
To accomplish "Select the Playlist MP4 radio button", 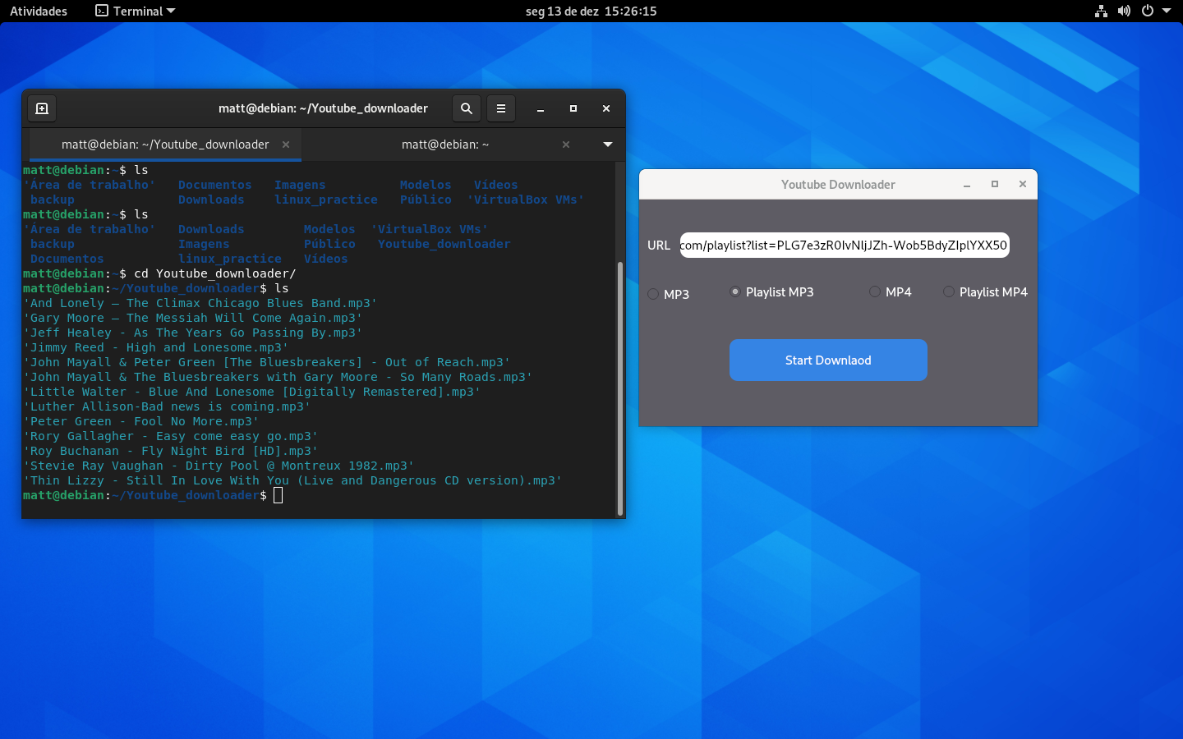I will click(949, 292).
